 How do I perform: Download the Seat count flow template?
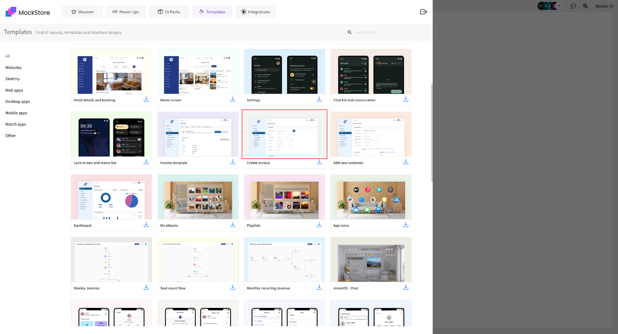tap(233, 287)
